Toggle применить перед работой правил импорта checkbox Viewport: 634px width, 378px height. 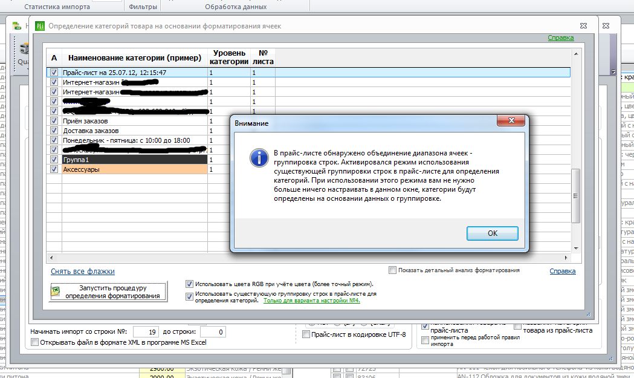click(425, 341)
